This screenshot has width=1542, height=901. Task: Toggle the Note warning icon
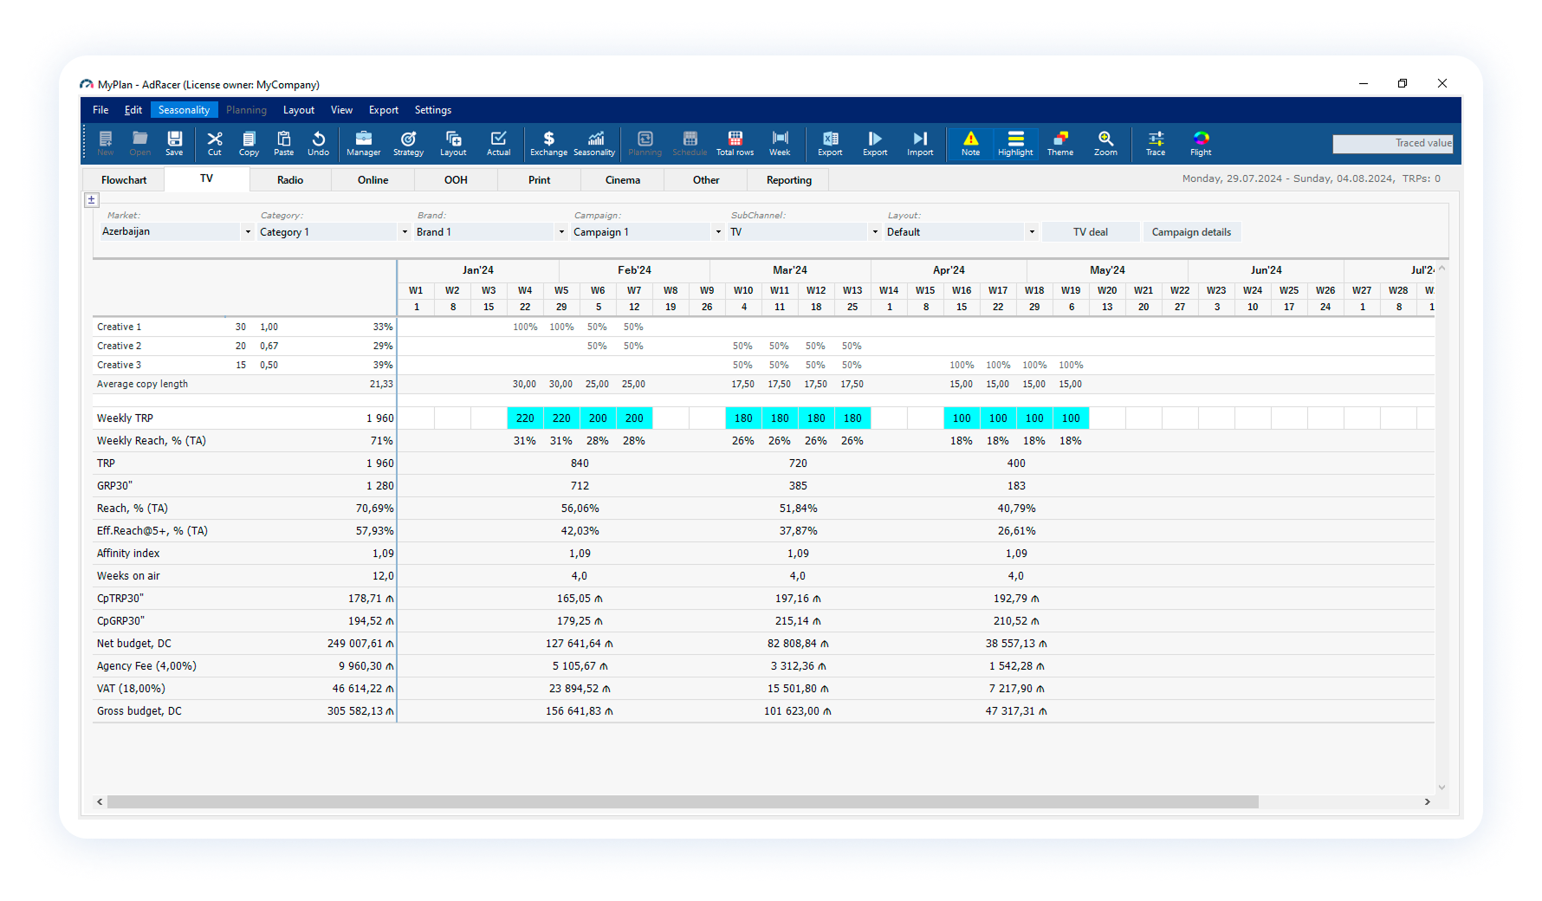(x=970, y=143)
